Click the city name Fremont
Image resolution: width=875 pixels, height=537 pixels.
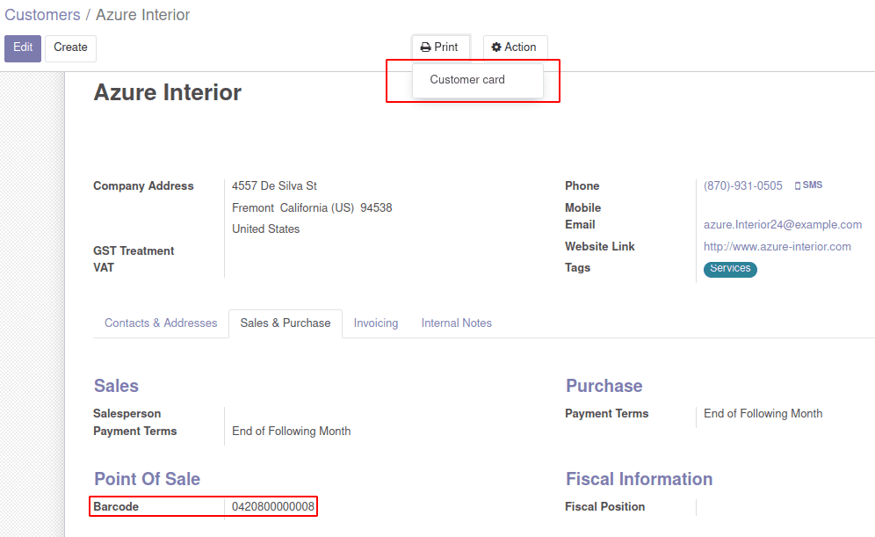[x=253, y=208]
